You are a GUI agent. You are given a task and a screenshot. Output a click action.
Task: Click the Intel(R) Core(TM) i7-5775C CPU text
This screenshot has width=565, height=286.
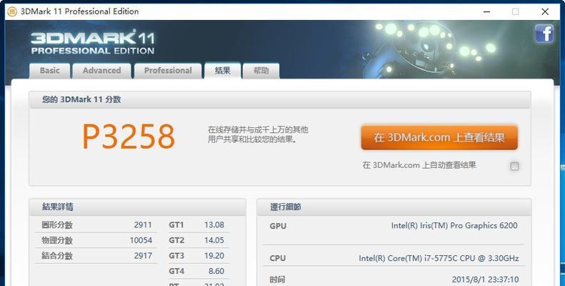(439, 258)
